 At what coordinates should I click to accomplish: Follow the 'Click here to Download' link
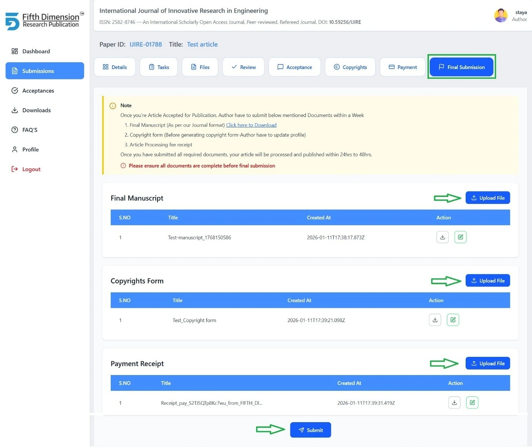pyautogui.click(x=251, y=125)
